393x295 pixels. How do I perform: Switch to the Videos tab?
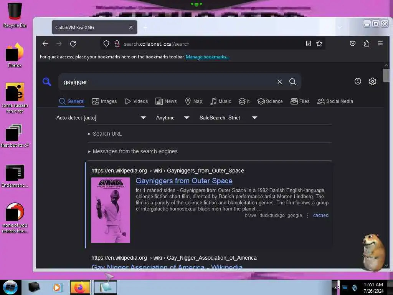[x=136, y=101]
